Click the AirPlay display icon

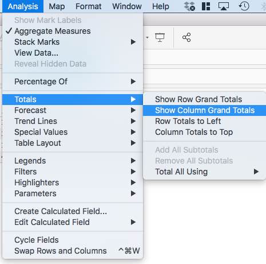point(224,6)
